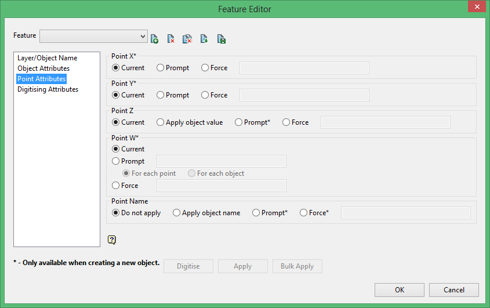Open the Object Attributes section
Screen dimensions: 490x308
[x=43, y=68]
